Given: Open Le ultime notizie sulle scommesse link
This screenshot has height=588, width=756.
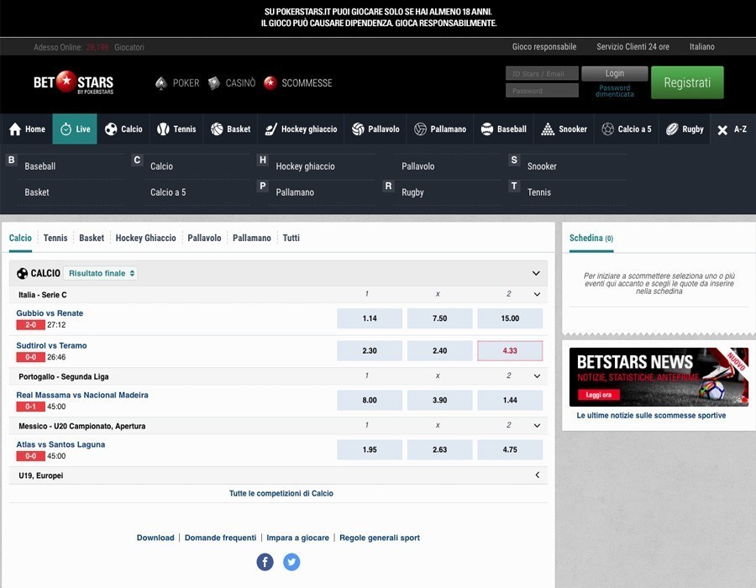Looking at the screenshot, I should pos(651,416).
